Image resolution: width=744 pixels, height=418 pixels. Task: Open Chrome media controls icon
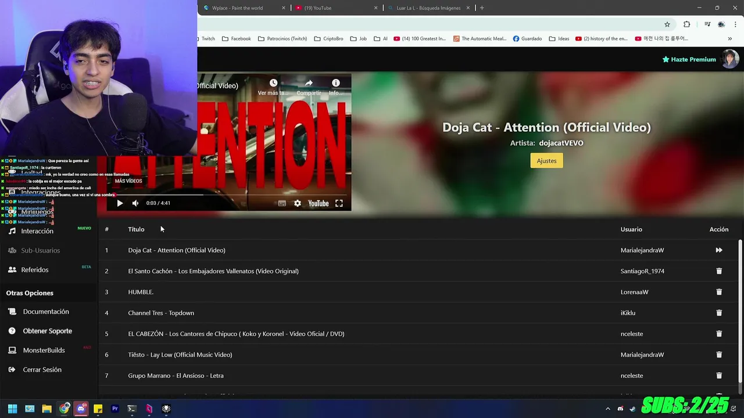[x=707, y=24]
